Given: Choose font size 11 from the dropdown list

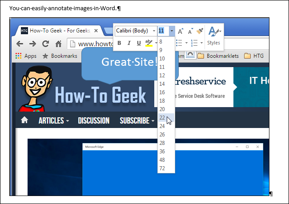Looking at the screenshot, I should coord(166,67).
